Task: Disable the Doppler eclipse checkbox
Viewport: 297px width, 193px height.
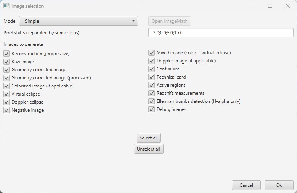Action: [7, 102]
